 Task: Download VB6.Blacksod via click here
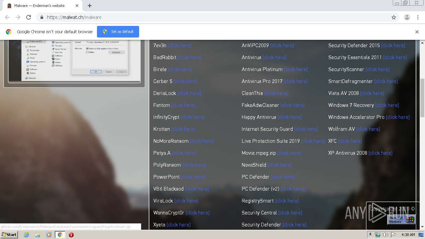click(x=197, y=189)
